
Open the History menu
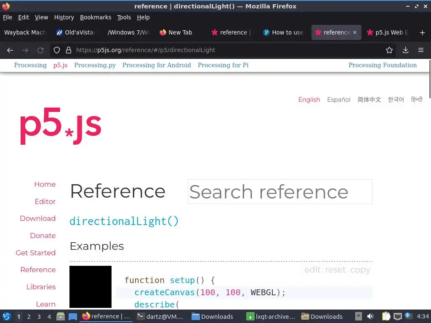[x=64, y=17]
